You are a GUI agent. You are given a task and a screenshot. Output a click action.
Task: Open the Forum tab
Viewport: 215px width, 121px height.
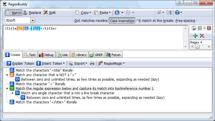pos(114,55)
